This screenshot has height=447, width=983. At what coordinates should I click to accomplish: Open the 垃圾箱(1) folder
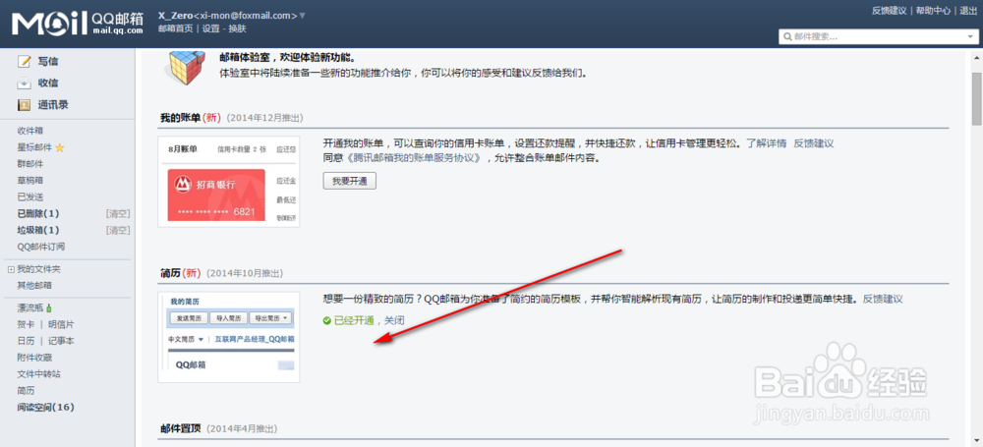38,230
